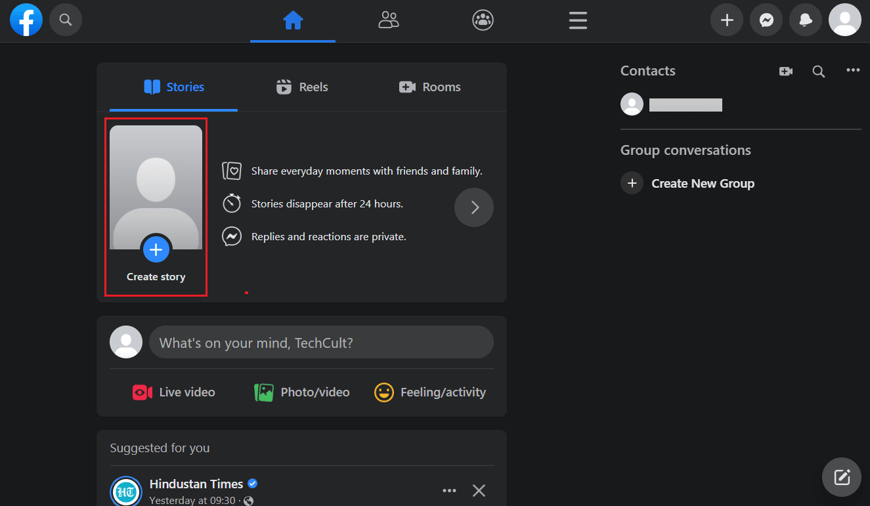Add a Photo/video post
870x506 pixels.
[302, 392]
